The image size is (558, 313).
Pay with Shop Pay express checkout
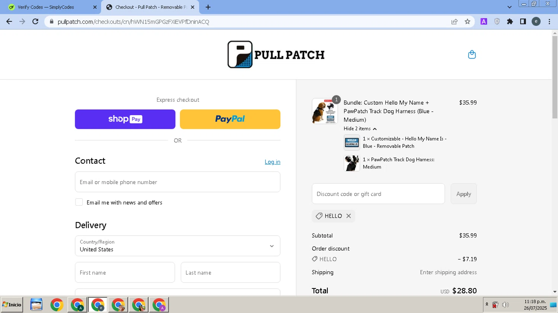pyautogui.click(x=125, y=119)
